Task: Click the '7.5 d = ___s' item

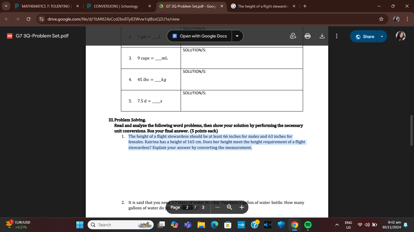Action: [x=145, y=101]
